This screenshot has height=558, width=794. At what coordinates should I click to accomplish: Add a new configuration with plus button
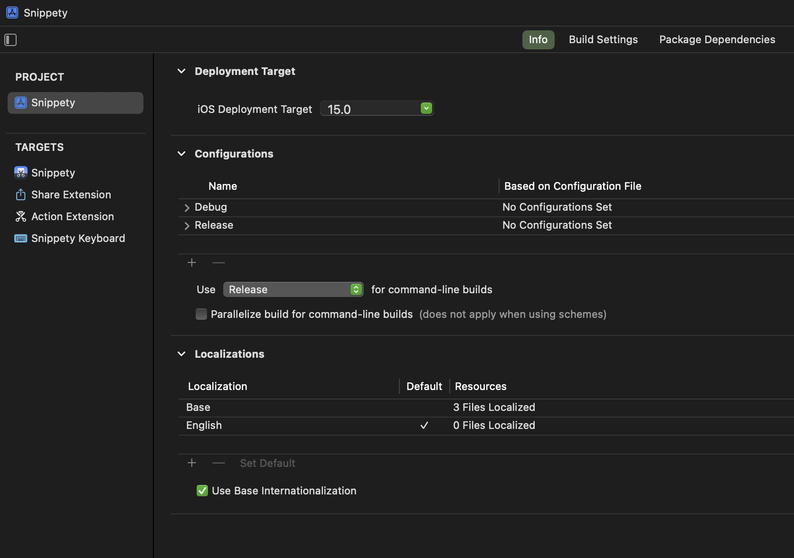coord(192,262)
